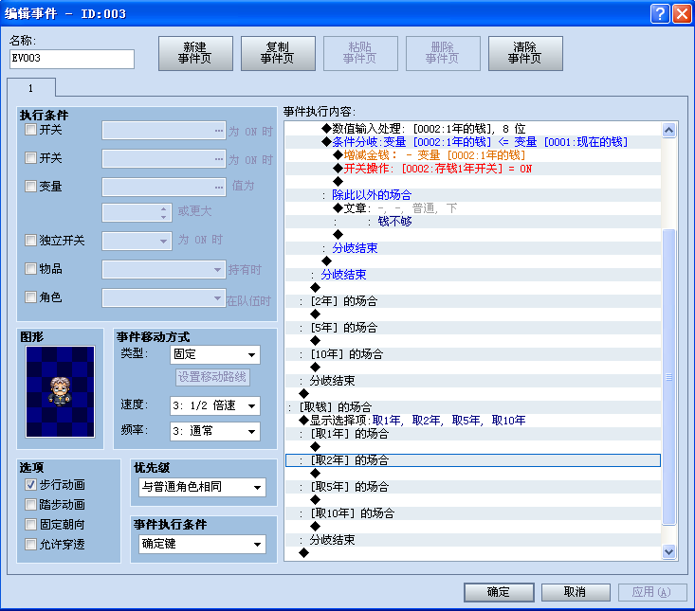Enable the 角色 condition checkbox
The width and height of the screenshot is (695, 611).
[30, 297]
